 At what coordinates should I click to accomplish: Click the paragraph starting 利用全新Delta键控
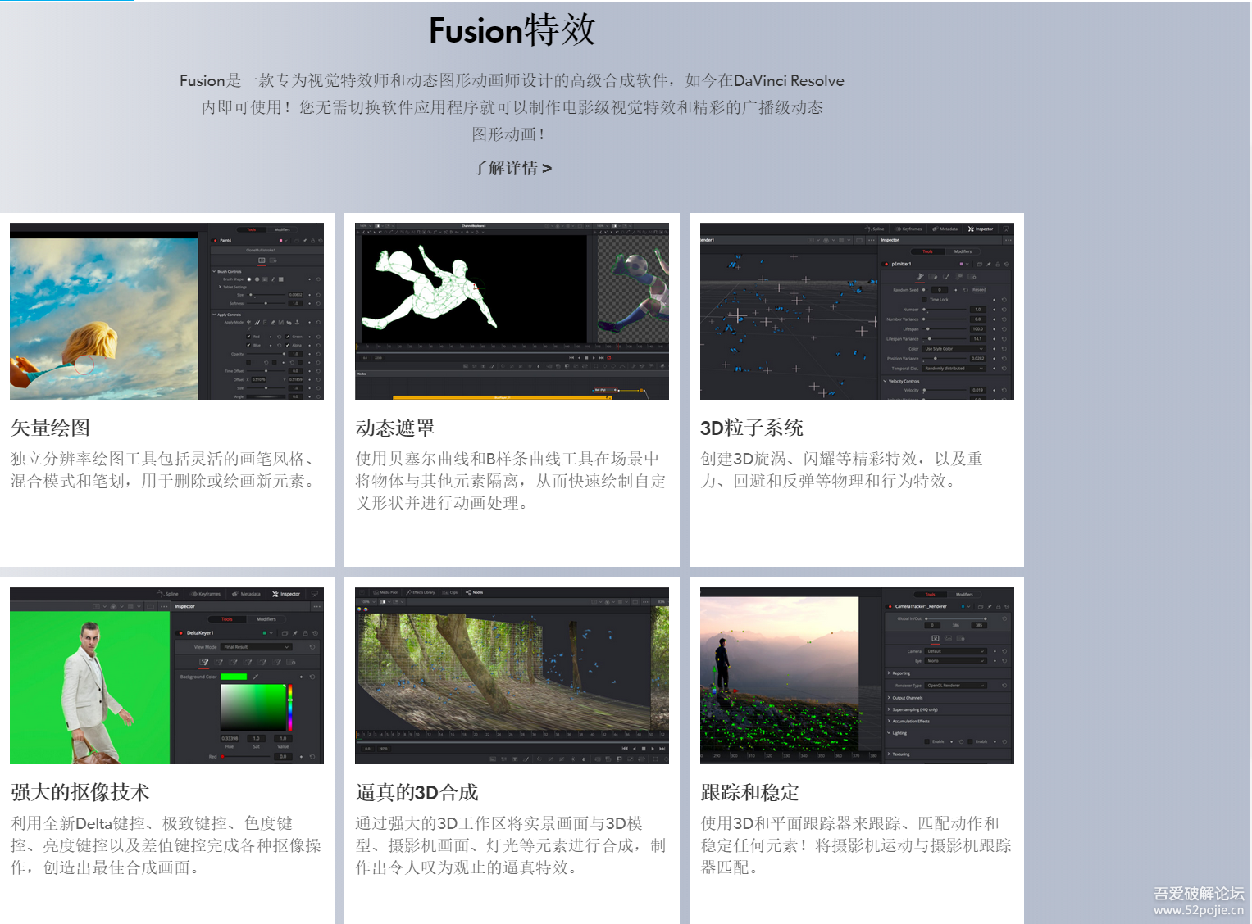point(166,845)
